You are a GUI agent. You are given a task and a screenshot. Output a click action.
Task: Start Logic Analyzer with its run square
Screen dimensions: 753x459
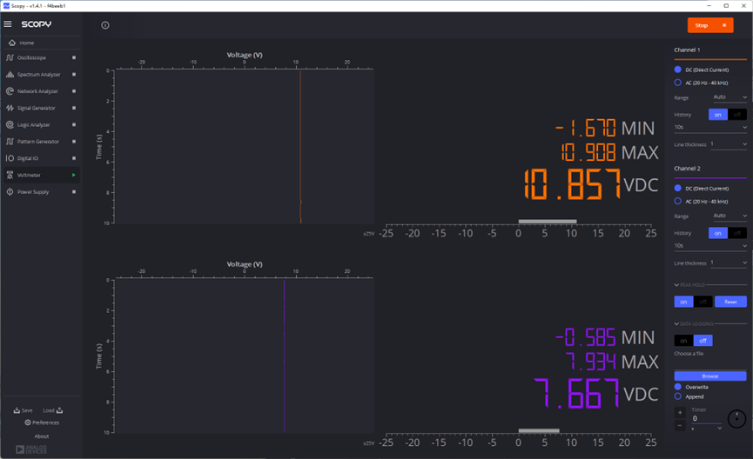pyautogui.click(x=74, y=124)
